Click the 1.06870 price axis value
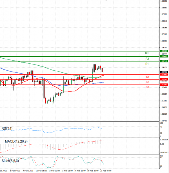 pos(164,107)
